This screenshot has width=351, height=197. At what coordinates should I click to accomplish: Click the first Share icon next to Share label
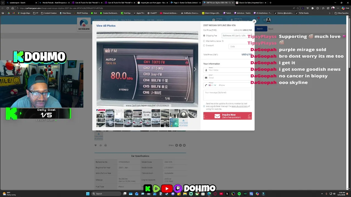(x=176, y=145)
